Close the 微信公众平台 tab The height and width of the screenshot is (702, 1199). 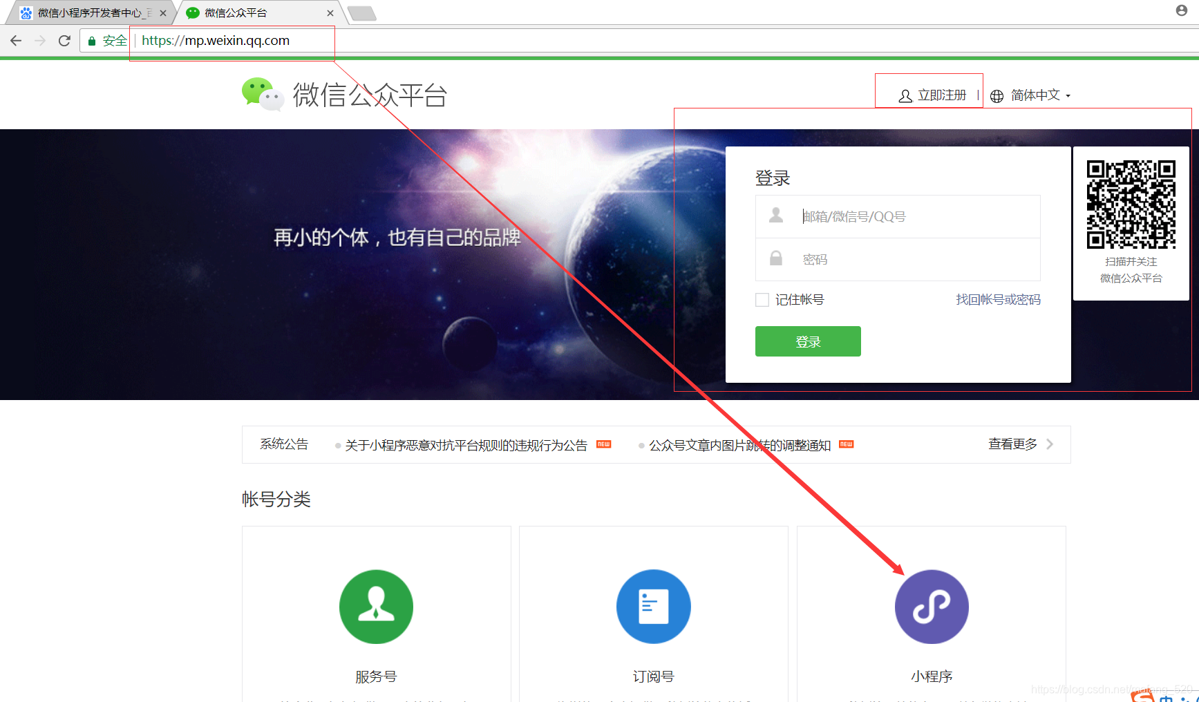[x=330, y=13]
